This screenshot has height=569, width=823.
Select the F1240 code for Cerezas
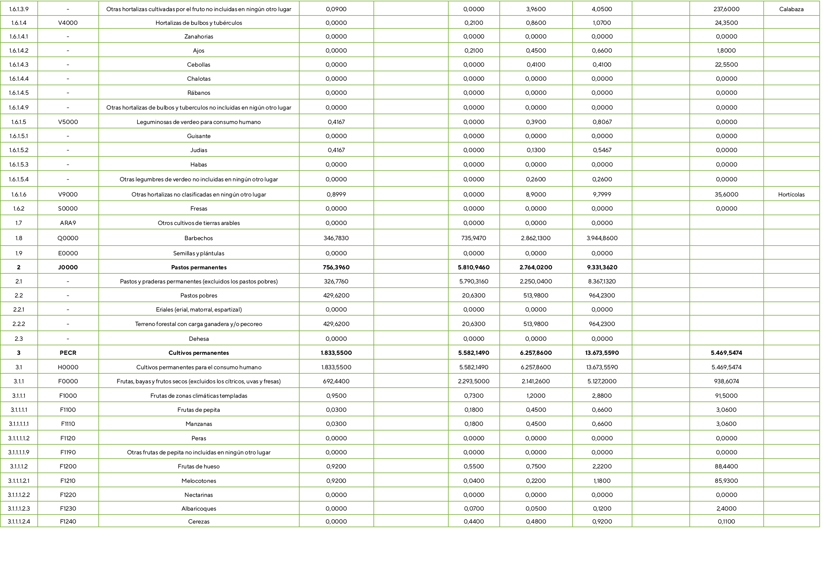pyautogui.click(x=68, y=522)
